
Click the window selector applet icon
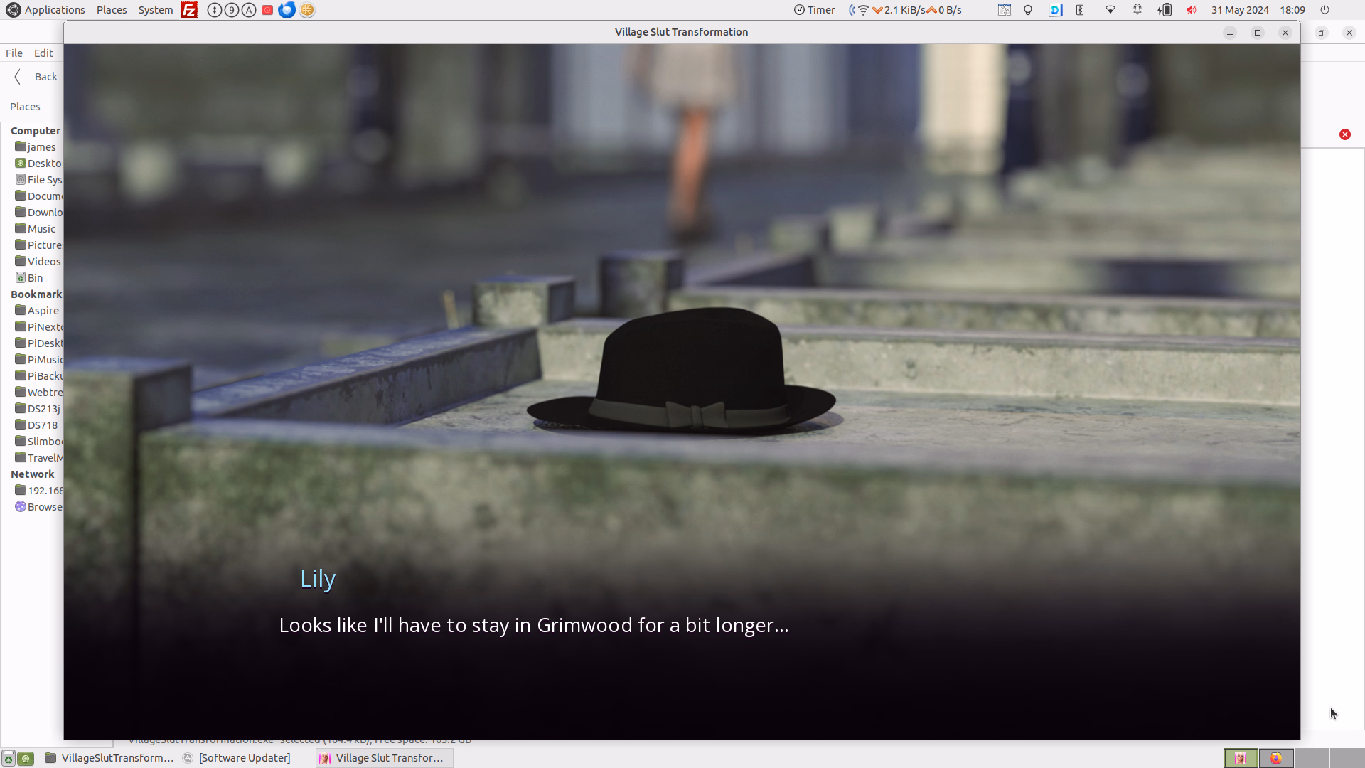click(x=1004, y=10)
